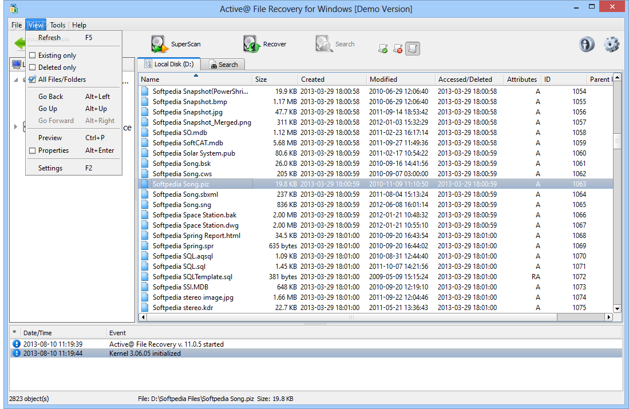Open the Help menu
The height and width of the screenshot is (409, 629).
click(x=79, y=25)
